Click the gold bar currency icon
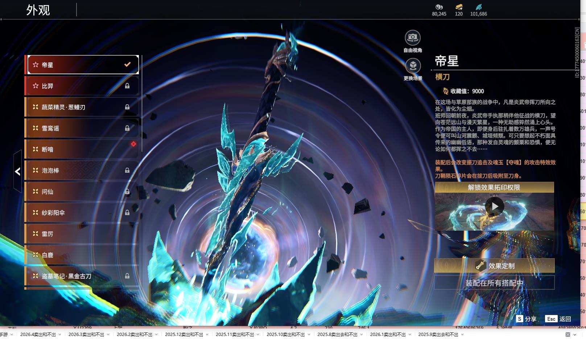 pyautogui.click(x=459, y=7)
